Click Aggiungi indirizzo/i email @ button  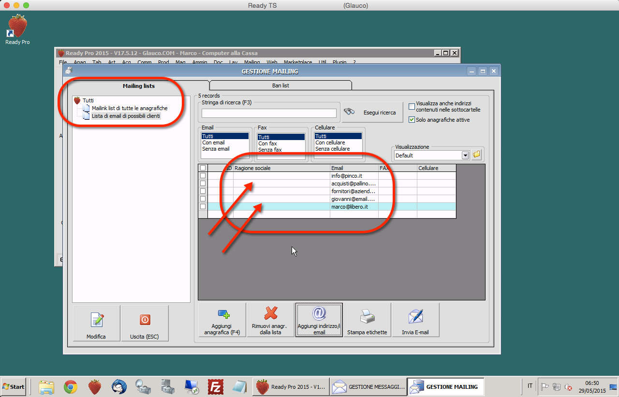(x=319, y=320)
